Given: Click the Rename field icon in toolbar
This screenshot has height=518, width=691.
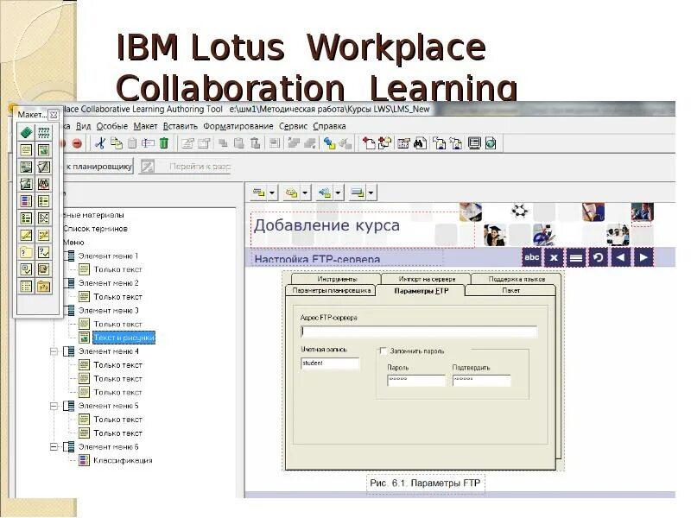Looking at the screenshot, I should pos(148,143).
